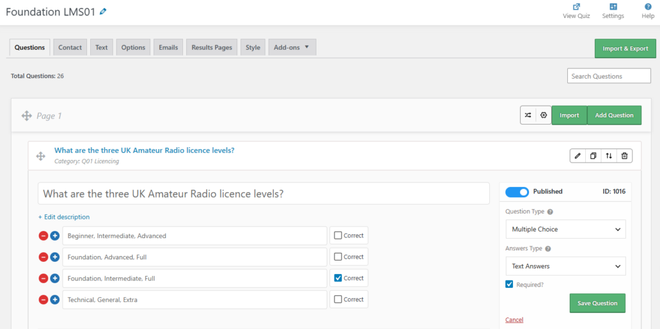Click the Cancel link

tap(514, 320)
